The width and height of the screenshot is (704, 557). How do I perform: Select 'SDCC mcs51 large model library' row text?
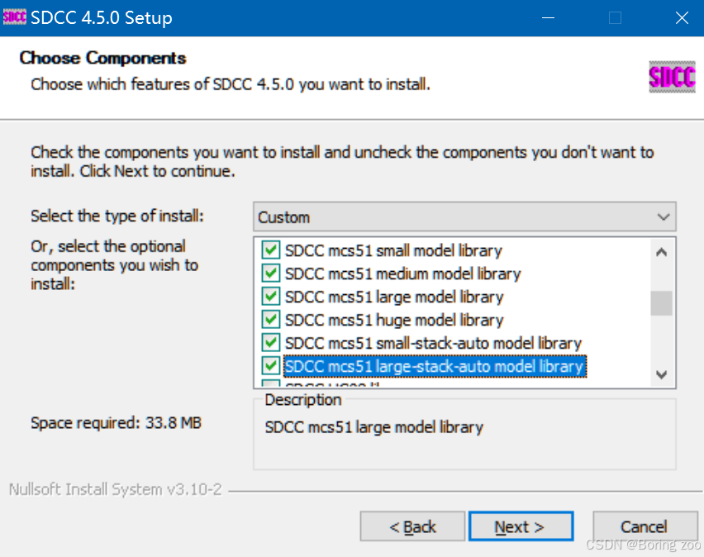click(x=394, y=297)
